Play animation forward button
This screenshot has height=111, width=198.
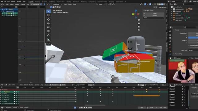[x=87, y=108]
